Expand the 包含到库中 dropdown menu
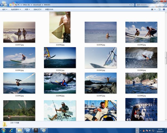Viewport: 167px width, 133px height. tap(16, 9)
